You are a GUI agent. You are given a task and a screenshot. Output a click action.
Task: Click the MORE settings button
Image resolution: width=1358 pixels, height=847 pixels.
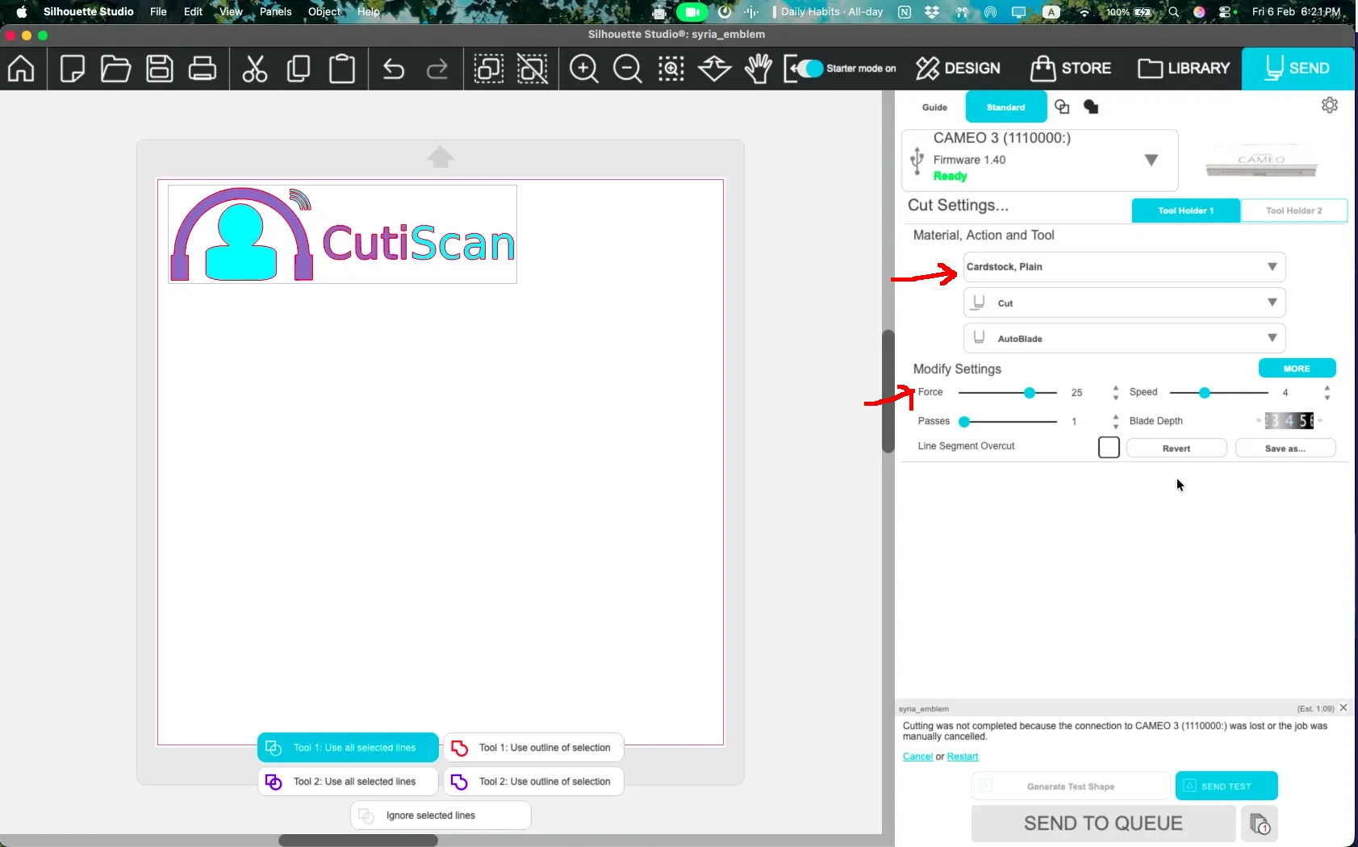[1297, 369]
